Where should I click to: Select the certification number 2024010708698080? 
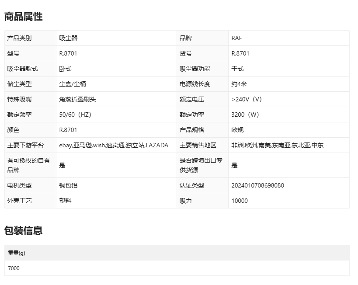[257, 185]
